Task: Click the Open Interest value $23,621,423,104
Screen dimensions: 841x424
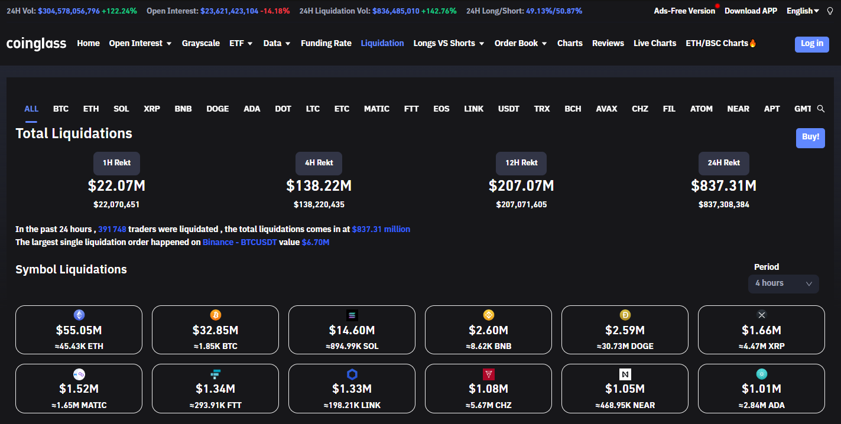Action: coord(230,11)
